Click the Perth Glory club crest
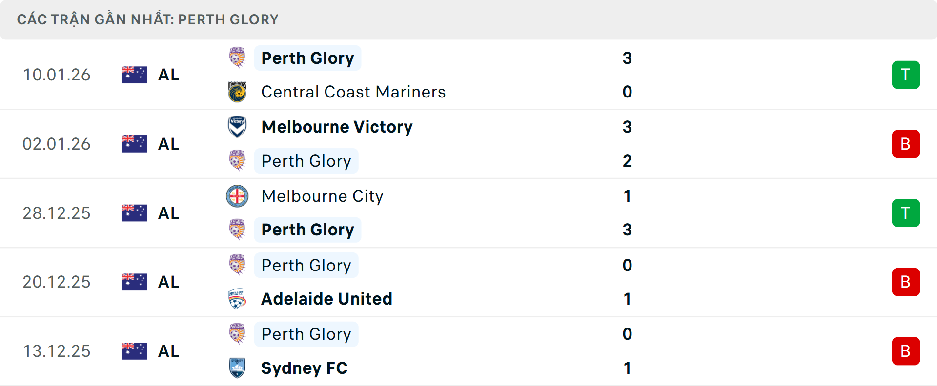 click(238, 58)
